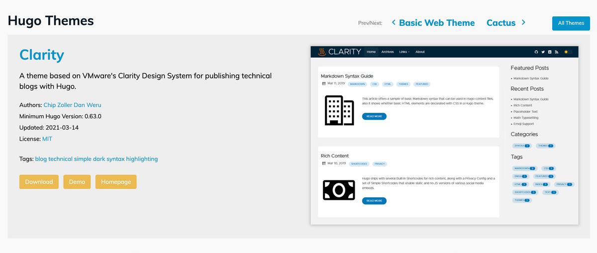Viewport: 597px width, 253px height.
Task: Open the MIT license link
Action: coord(47,139)
